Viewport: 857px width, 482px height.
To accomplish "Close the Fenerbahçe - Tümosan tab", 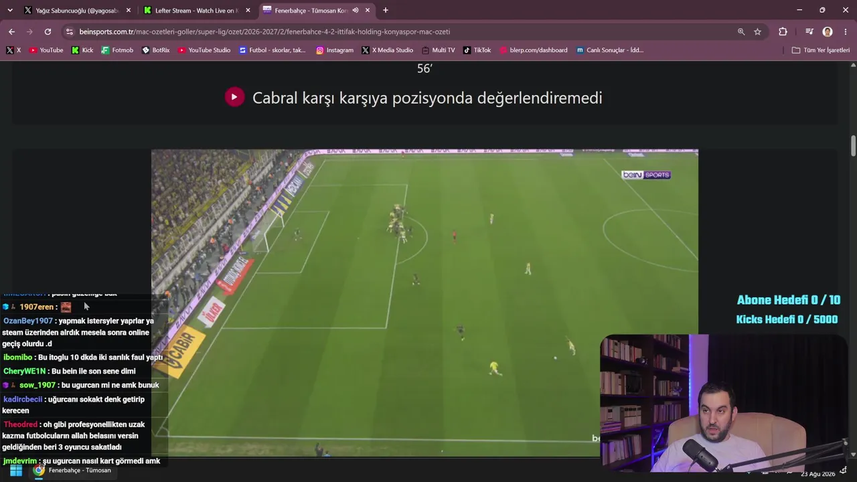I will point(368,11).
